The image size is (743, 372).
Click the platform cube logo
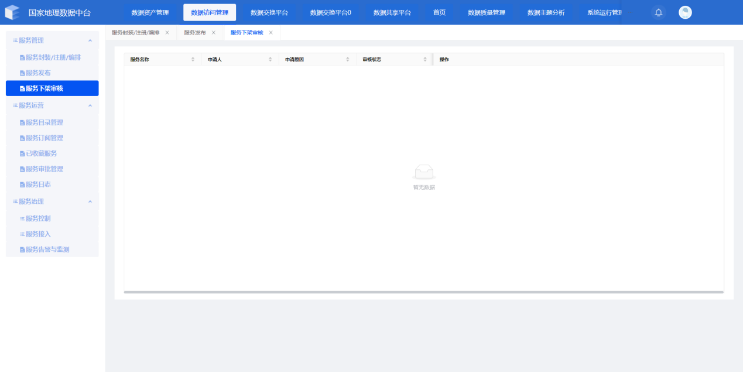12,12
